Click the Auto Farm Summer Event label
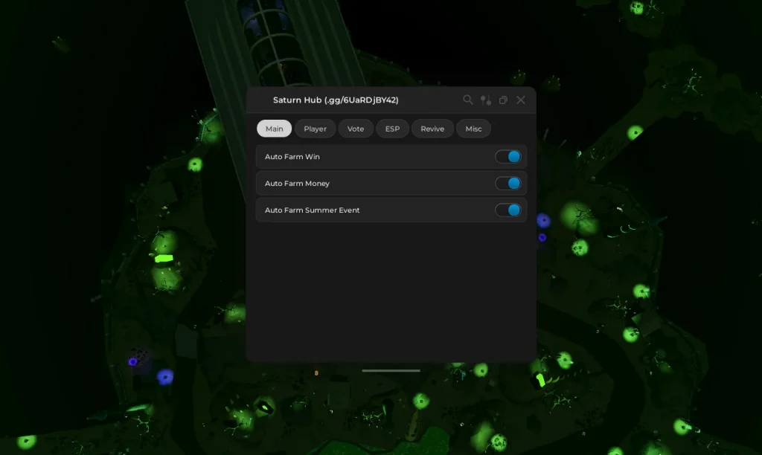The height and width of the screenshot is (455, 762). (312, 210)
